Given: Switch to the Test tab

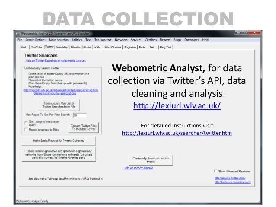Looking at the screenshot, I should click(152, 47).
